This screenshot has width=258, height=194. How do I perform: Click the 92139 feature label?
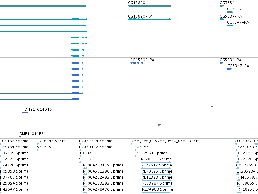pyautogui.click(x=85, y=159)
